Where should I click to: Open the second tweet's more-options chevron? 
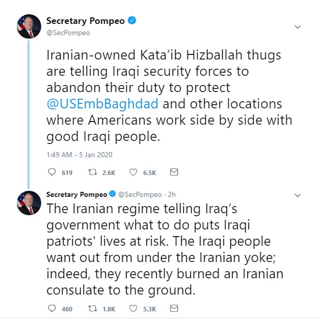click(x=298, y=195)
